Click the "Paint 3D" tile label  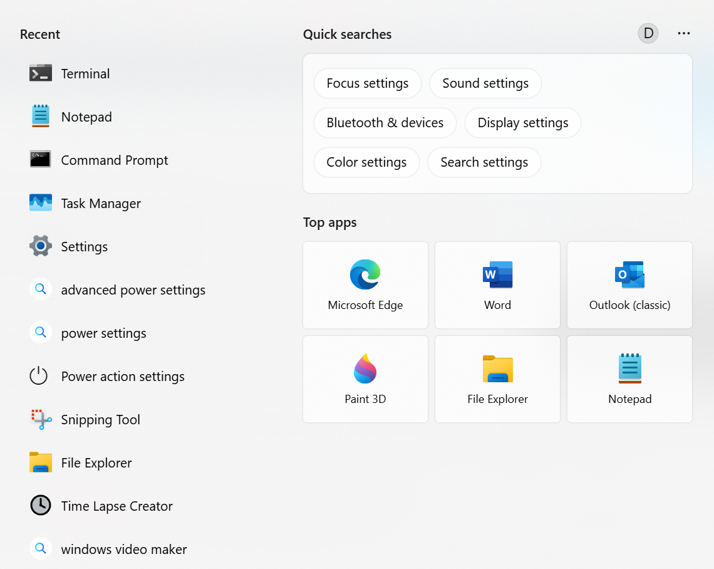[x=365, y=399]
